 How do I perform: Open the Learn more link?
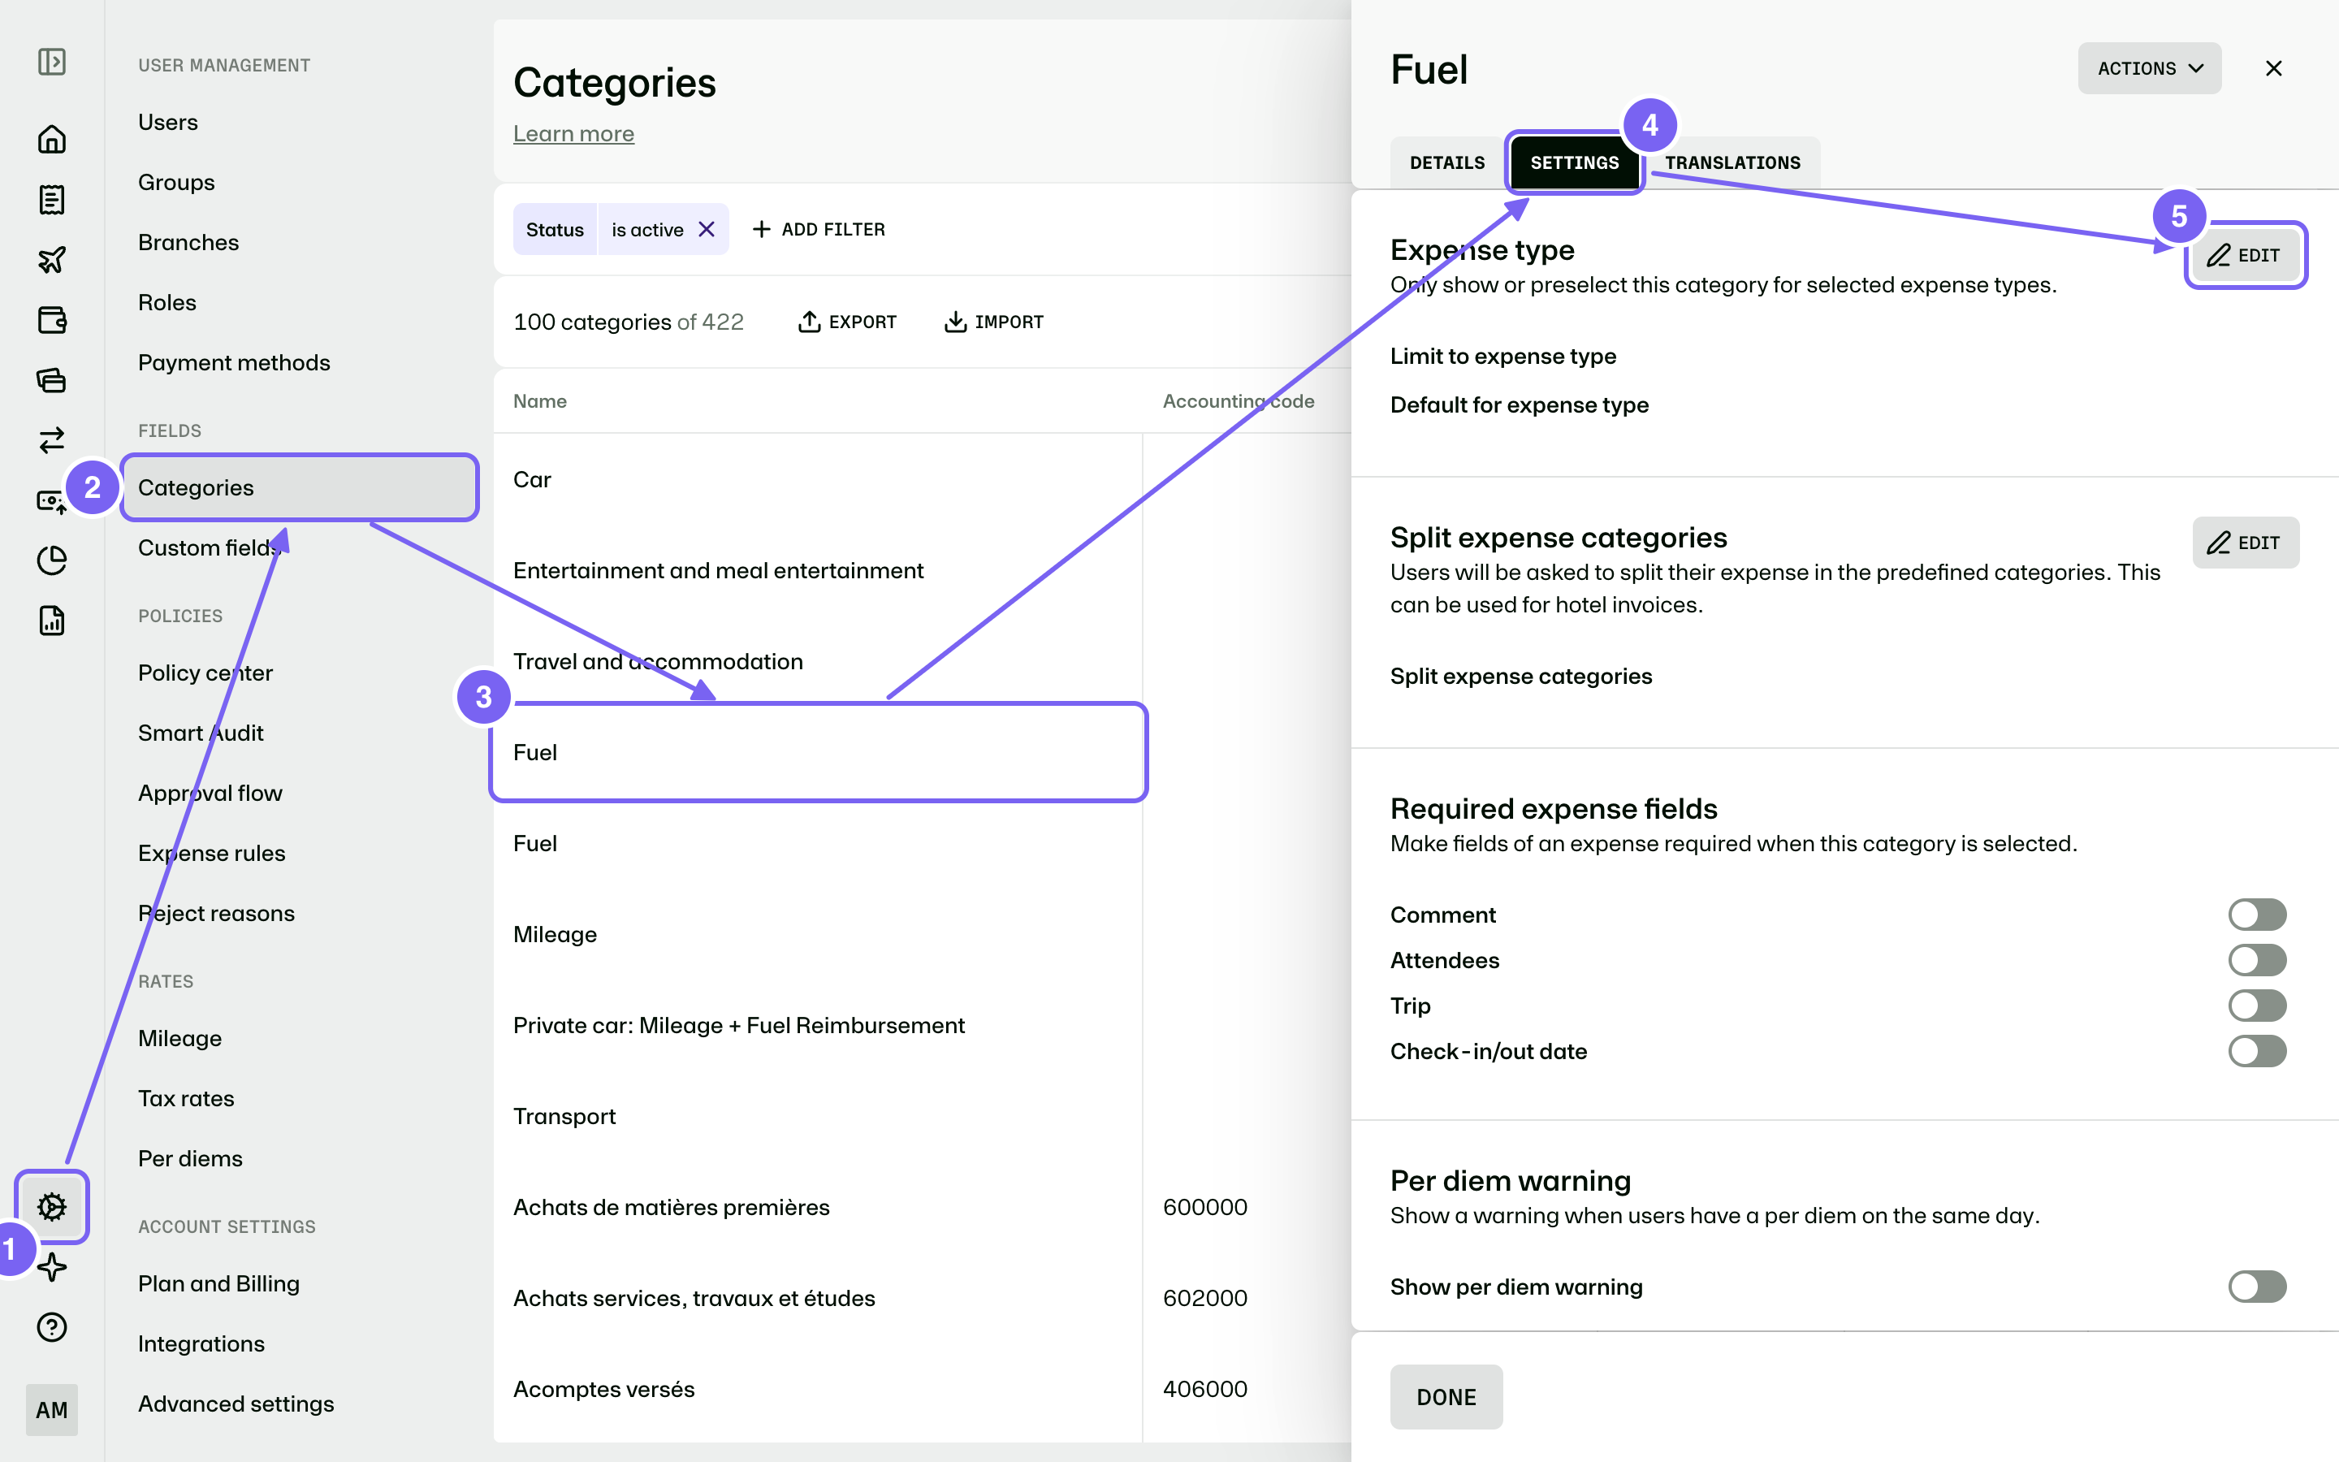573,133
